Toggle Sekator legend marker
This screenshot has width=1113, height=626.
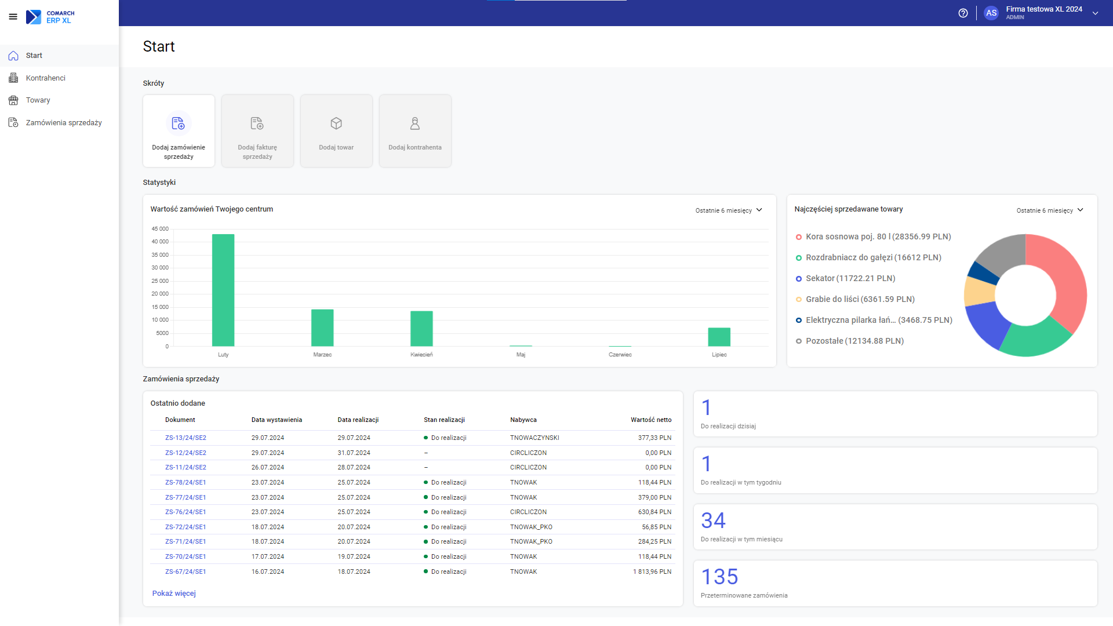click(x=799, y=279)
